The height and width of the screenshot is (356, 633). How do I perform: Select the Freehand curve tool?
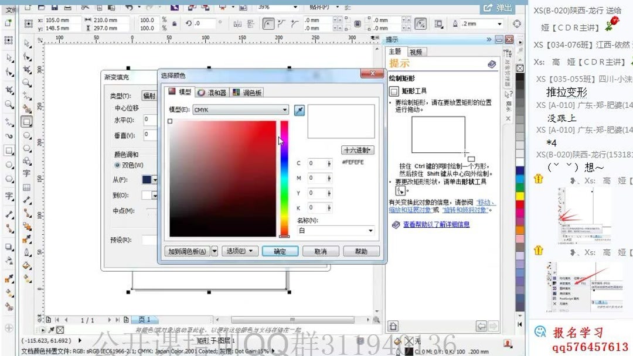point(8,121)
